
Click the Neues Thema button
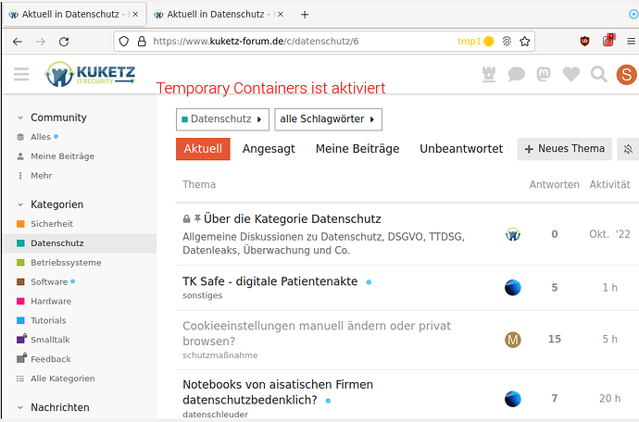[564, 149]
